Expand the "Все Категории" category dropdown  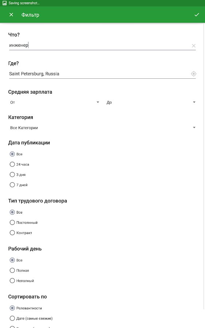tap(102, 128)
